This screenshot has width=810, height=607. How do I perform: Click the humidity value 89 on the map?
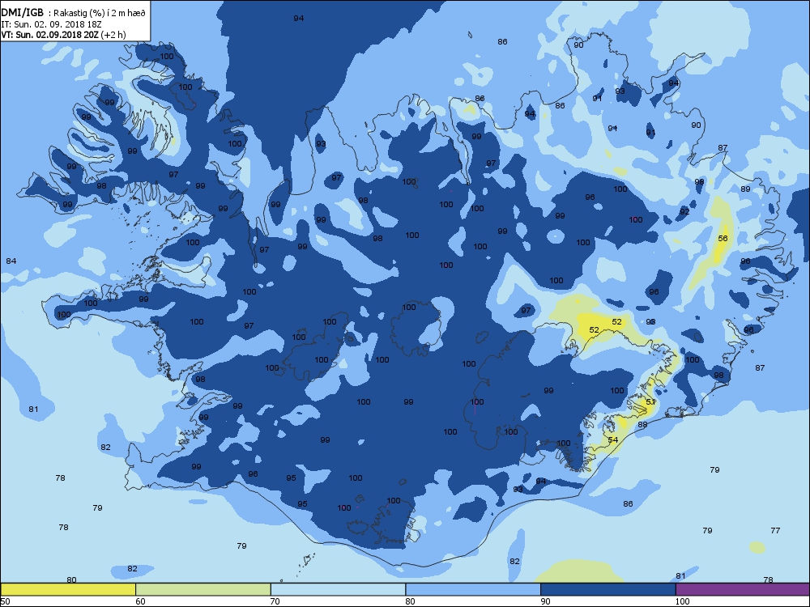point(745,189)
